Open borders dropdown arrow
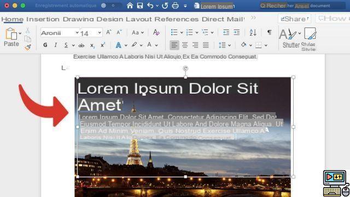This screenshot has width=350, height=197. 266,45
